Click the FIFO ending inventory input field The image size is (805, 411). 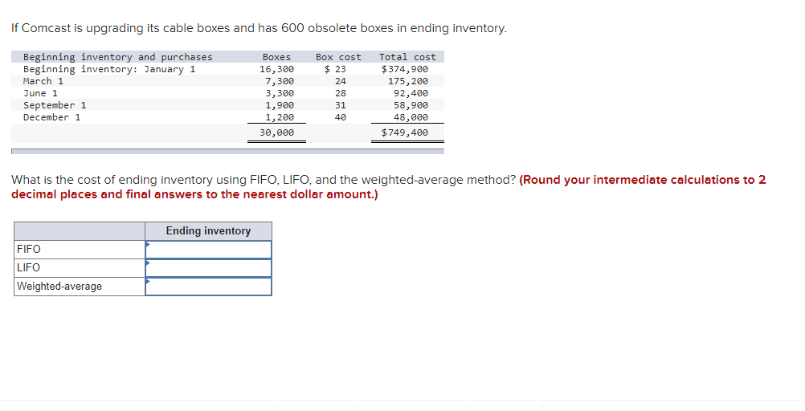tap(208, 250)
